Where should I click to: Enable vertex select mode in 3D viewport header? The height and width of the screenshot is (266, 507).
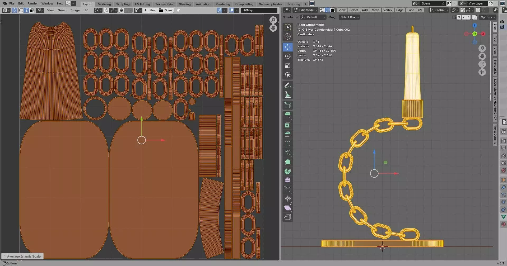click(322, 10)
